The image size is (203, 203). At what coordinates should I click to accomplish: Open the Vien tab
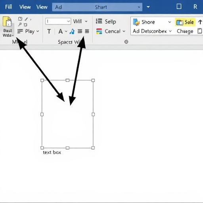click(x=42, y=7)
